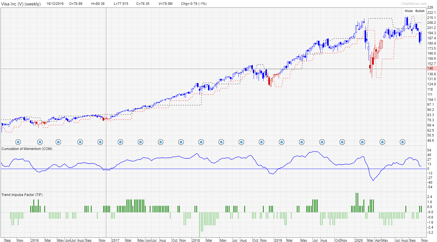The image size is (437, 242).
Task: Click the Trend Impulse Factor (TIF) label
Action: 22,195
